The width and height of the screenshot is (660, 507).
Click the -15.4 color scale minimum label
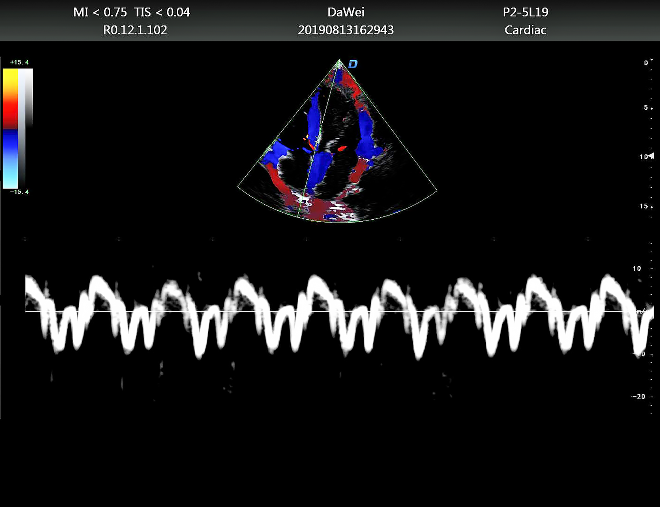[20, 192]
